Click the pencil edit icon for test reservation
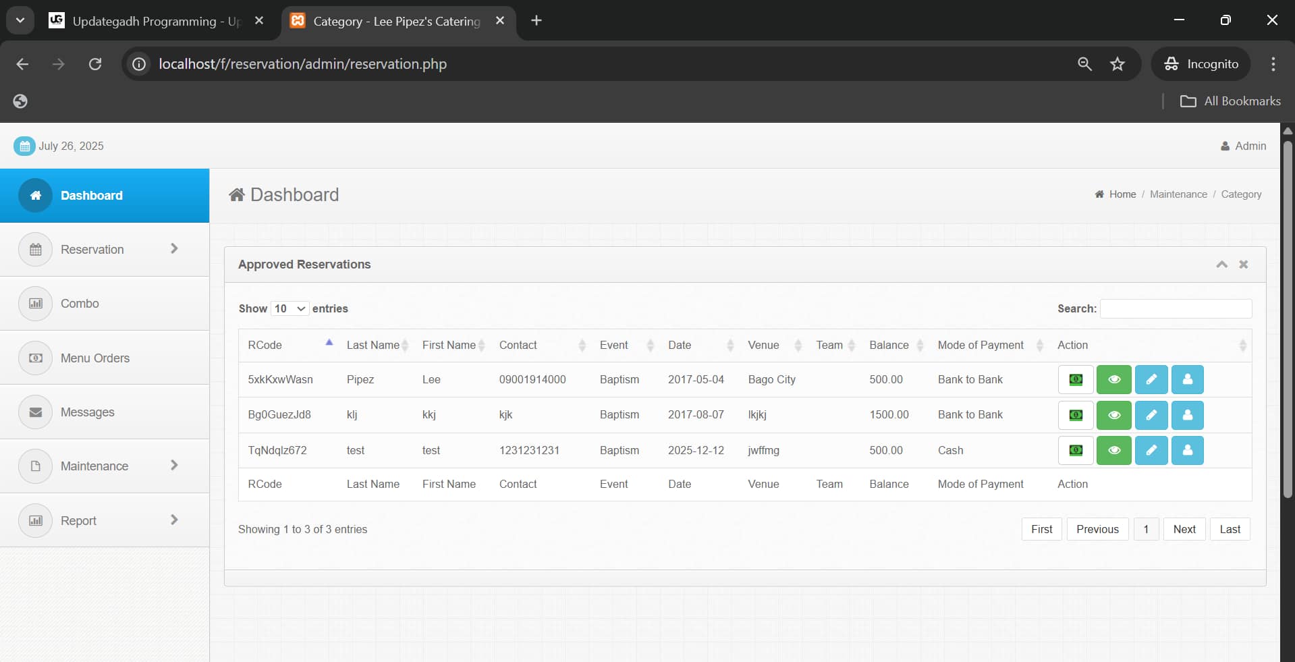The image size is (1295, 662). coord(1151,450)
